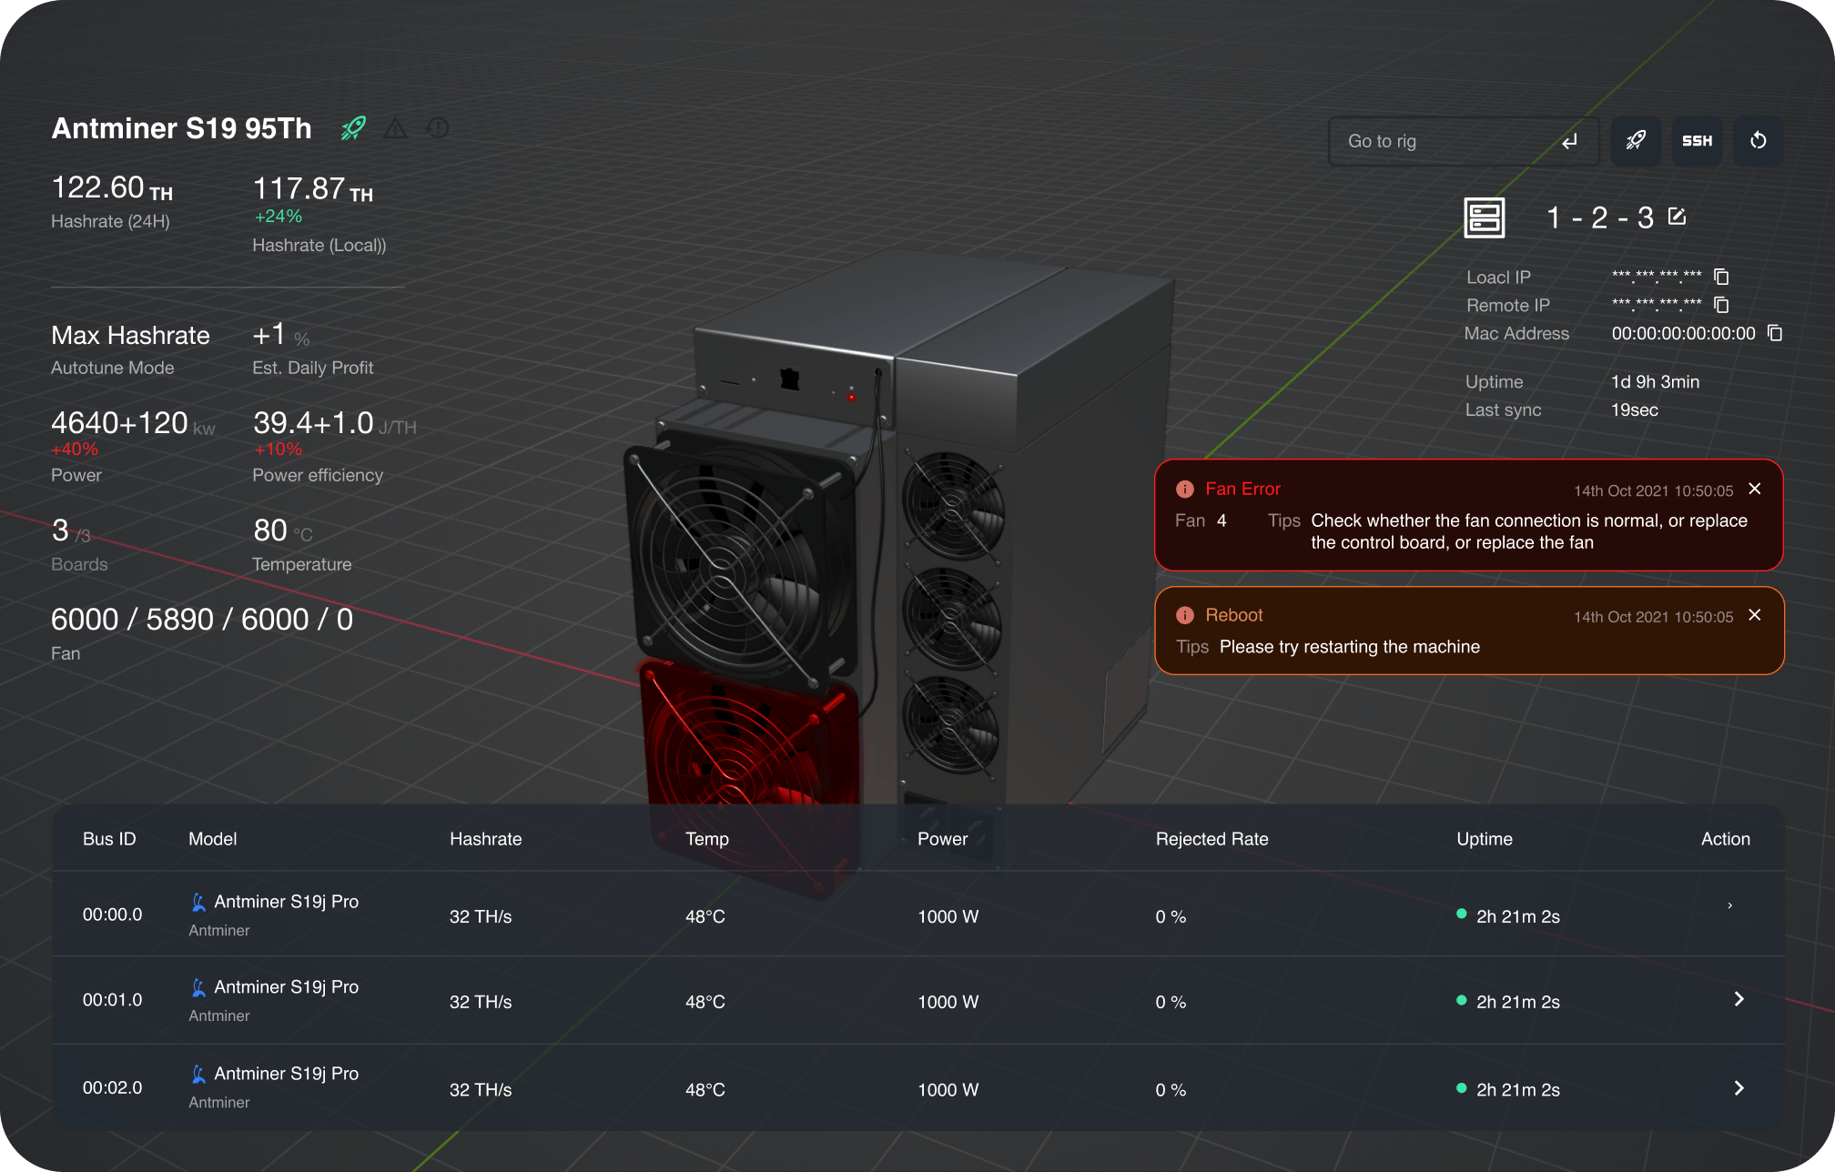Dismiss the Fan Error alert
This screenshot has width=1835, height=1172.
[x=1755, y=490]
